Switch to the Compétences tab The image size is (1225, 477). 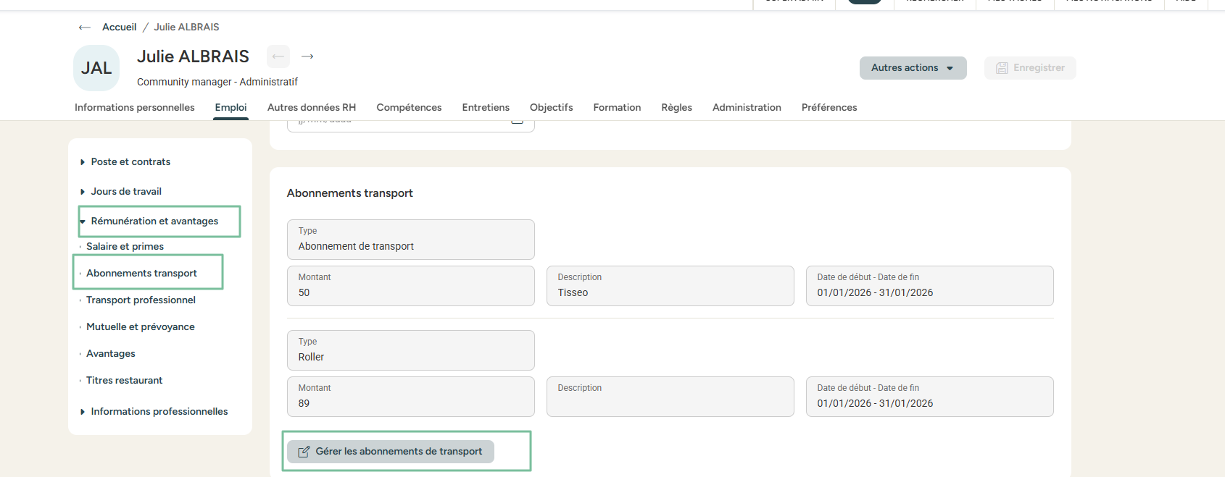tap(409, 108)
